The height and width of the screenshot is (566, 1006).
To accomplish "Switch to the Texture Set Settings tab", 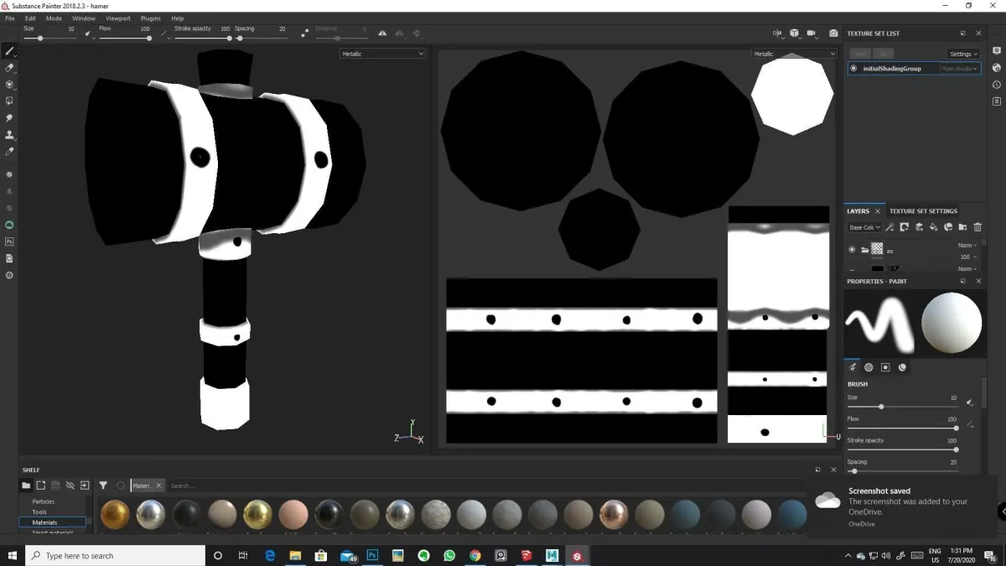I will 923,211.
